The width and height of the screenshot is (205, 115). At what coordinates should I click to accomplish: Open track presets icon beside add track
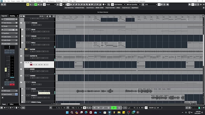(x=24, y=16)
